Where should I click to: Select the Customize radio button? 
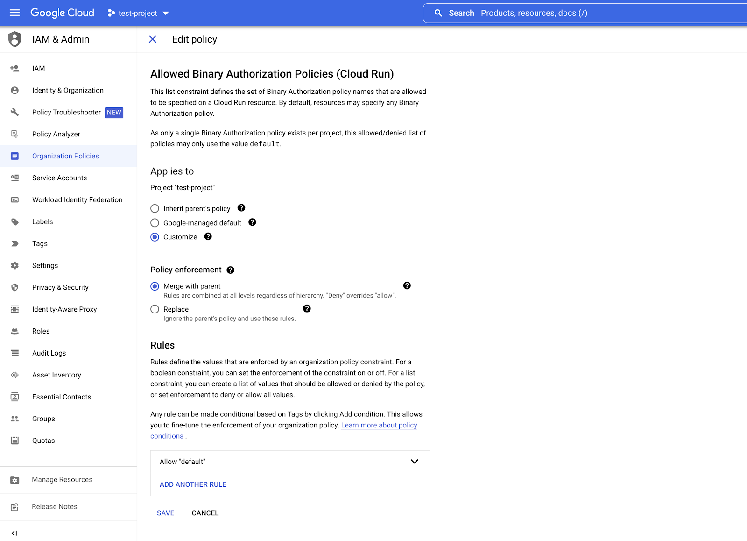tap(155, 237)
